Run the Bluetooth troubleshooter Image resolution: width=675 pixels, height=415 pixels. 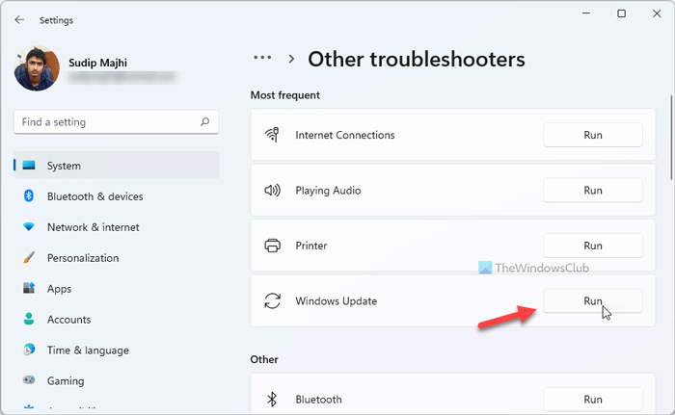tap(593, 400)
